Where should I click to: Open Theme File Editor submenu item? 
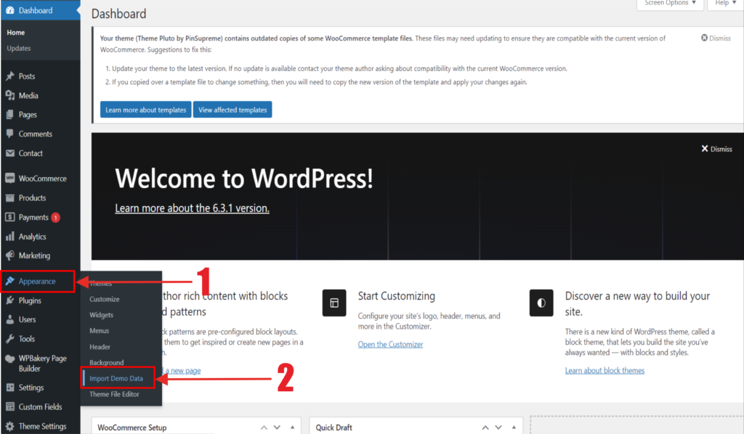[x=114, y=395]
